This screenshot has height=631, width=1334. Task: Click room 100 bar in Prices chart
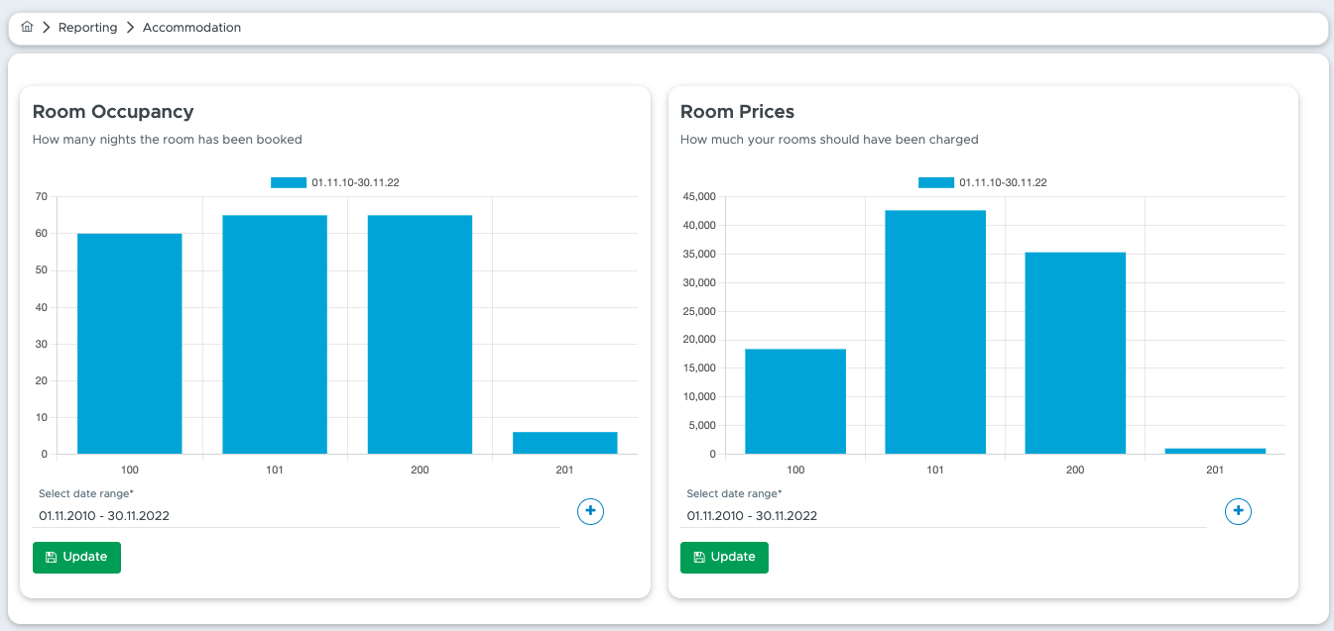(795, 401)
